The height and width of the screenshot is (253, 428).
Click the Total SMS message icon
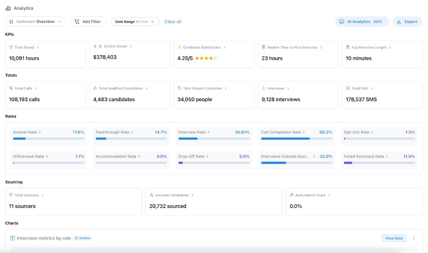point(348,88)
